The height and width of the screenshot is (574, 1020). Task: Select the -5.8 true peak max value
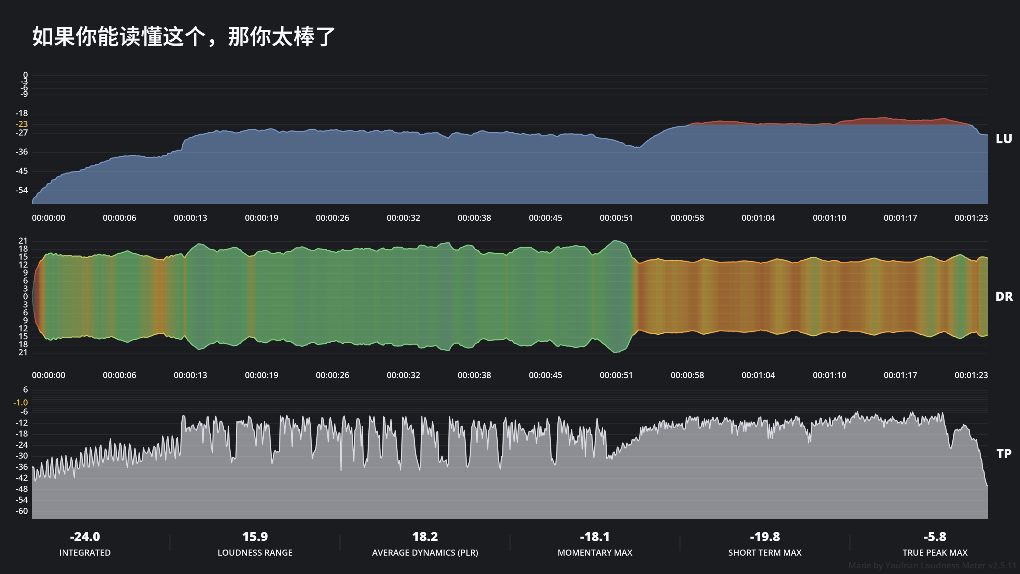[935, 537]
